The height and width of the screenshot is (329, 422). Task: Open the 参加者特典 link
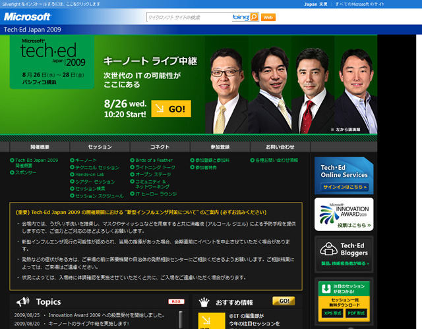click(x=206, y=167)
